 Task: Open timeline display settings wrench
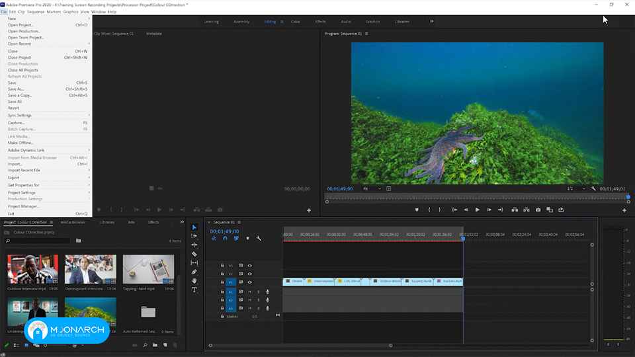(259, 239)
